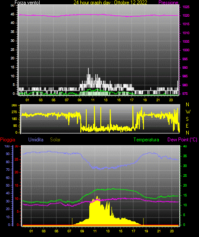Click the Solar legend label
This screenshot has width=199, height=237.
(55, 140)
